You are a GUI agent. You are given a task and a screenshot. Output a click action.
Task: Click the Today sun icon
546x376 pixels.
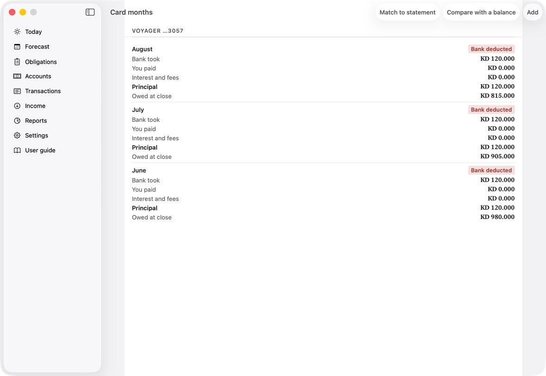(x=17, y=31)
